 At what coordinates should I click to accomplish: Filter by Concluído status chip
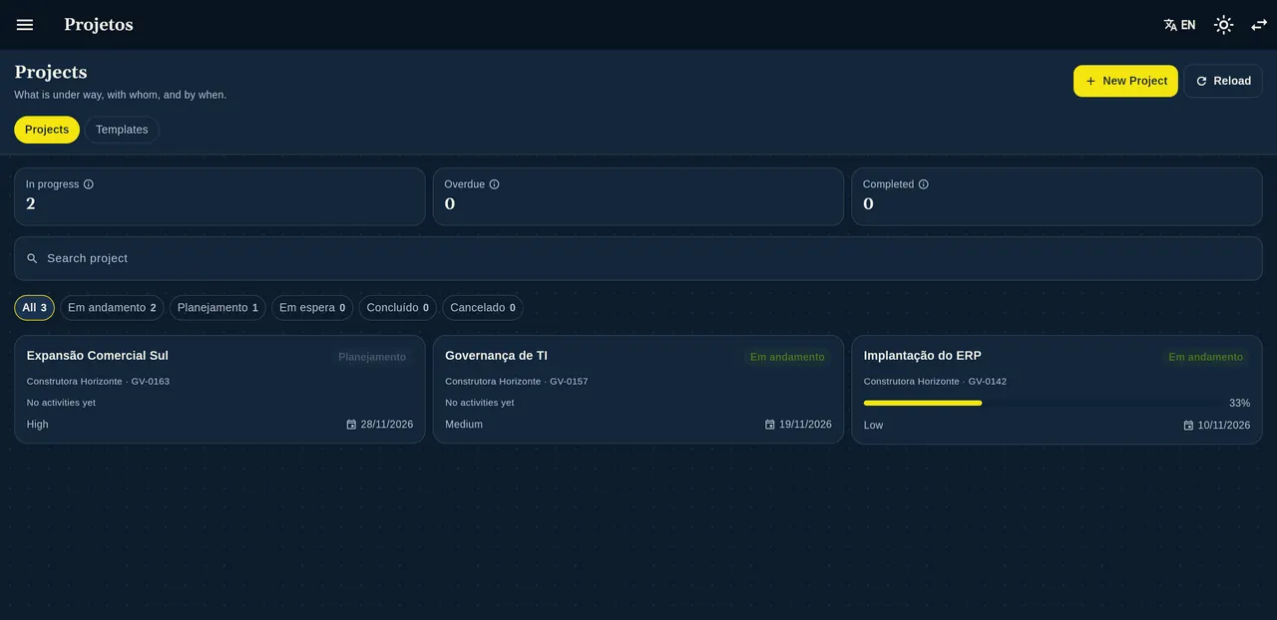[x=397, y=308]
